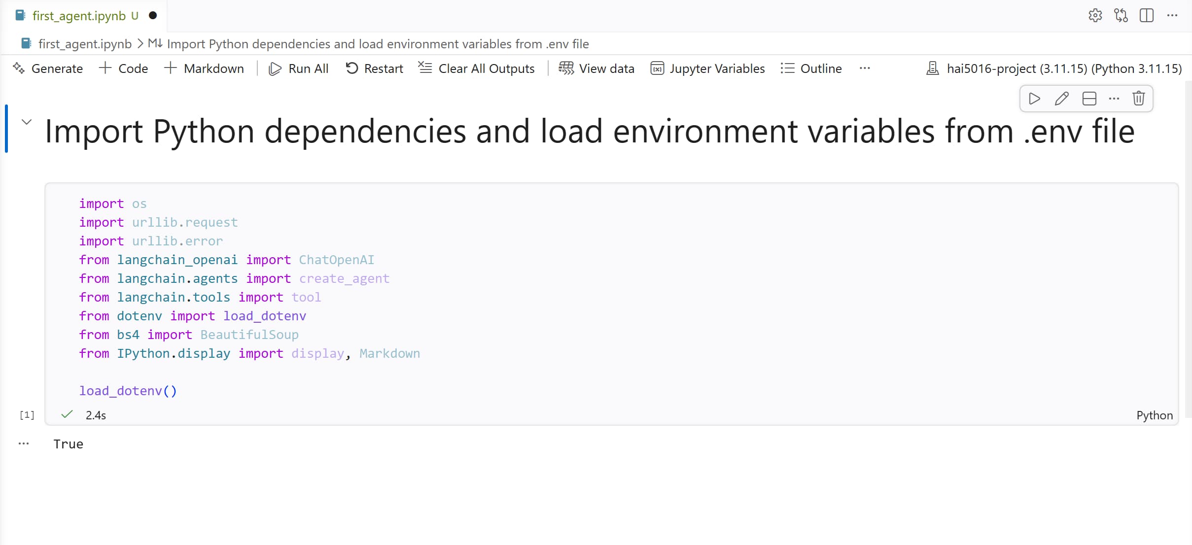Open cell toolbar more actions ellipsis
Screen dimensions: 1192x545
pyautogui.click(x=1114, y=99)
